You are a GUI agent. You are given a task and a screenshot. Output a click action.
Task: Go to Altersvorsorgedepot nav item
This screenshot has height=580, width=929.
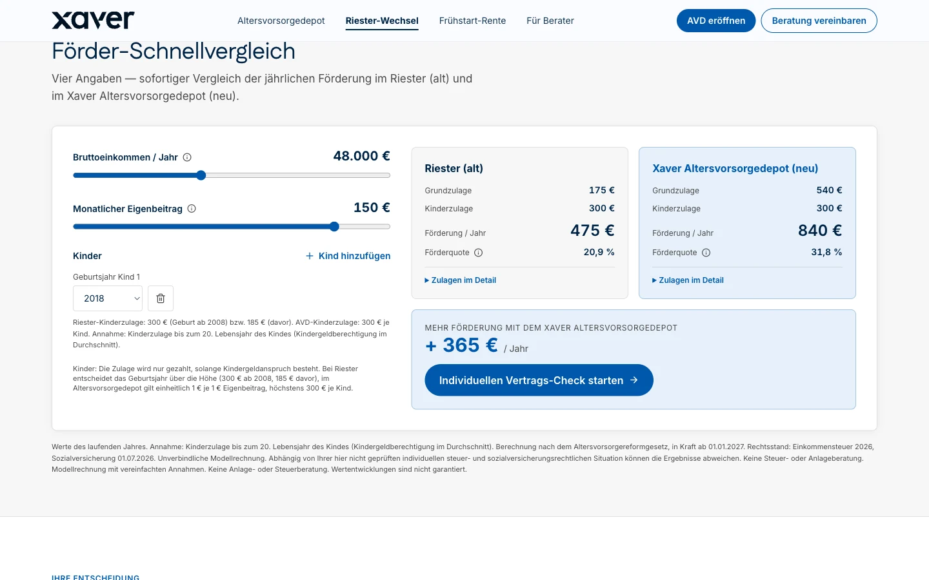(x=281, y=21)
